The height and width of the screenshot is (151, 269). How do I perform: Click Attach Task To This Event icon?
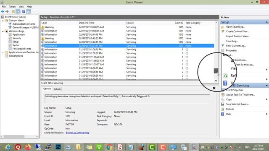coord(223,95)
